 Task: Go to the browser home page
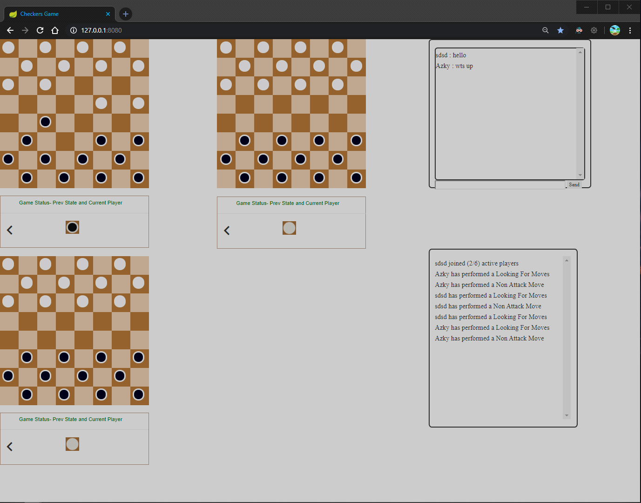55,30
